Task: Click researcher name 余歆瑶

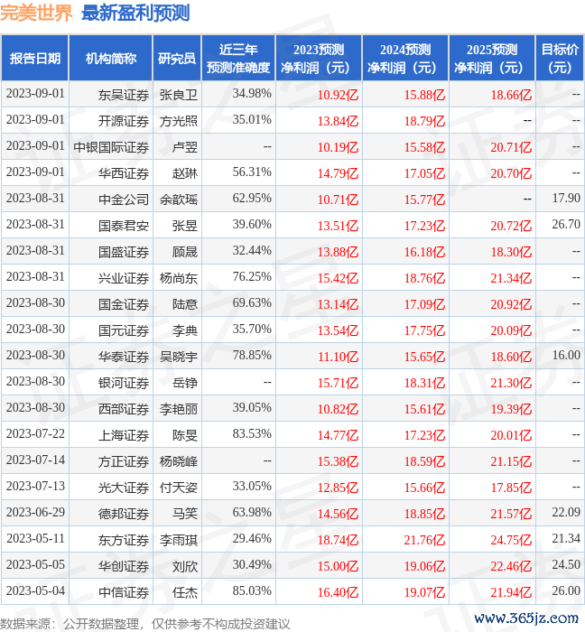Action: pyautogui.click(x=179, y=200)
